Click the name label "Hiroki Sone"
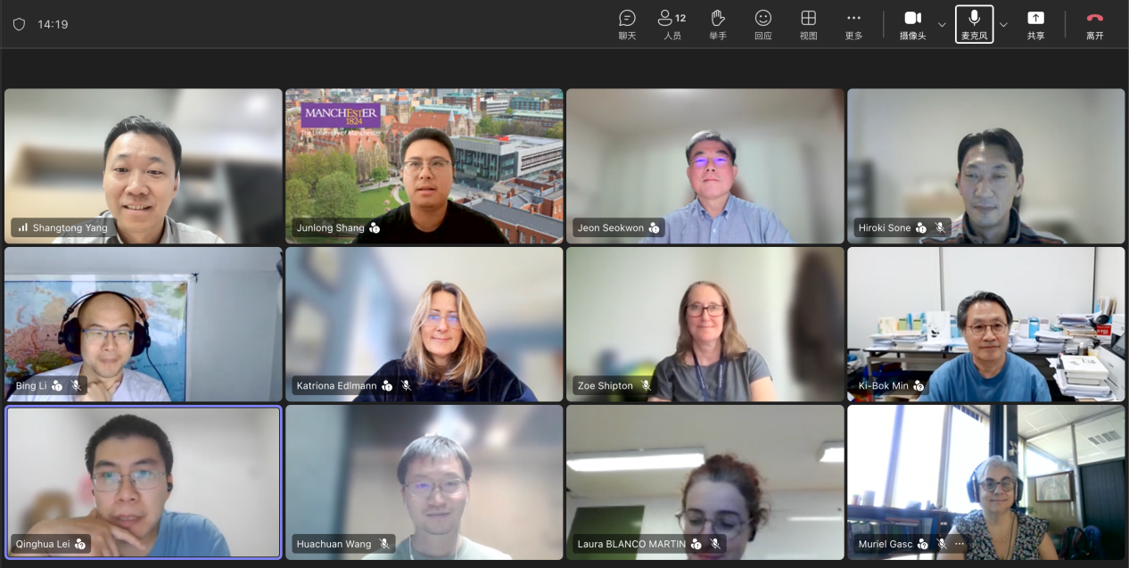The height and width of the screenshot is (568, 1129). pyautogui.click(x=884, y=228)
